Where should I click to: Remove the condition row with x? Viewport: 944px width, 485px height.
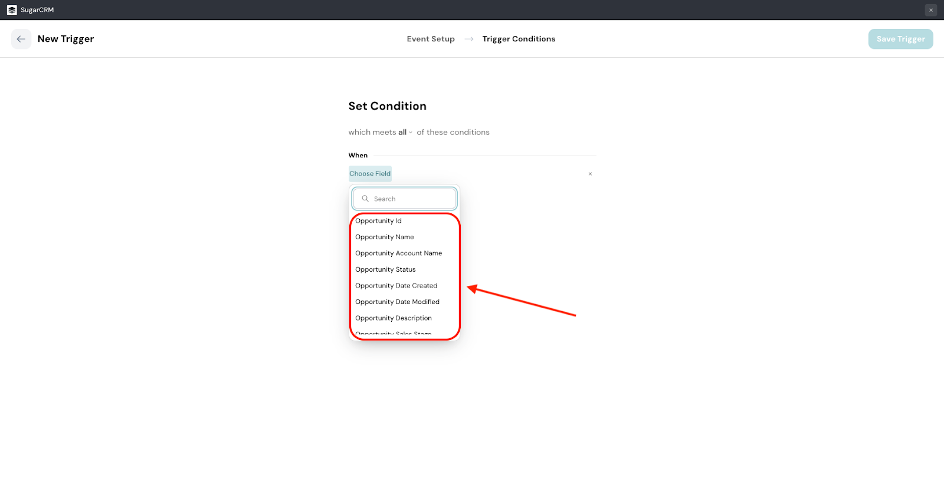590,174
